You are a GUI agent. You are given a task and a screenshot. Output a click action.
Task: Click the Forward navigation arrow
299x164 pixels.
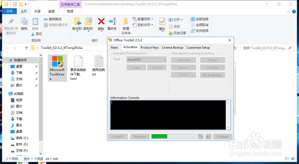point(15,48)
